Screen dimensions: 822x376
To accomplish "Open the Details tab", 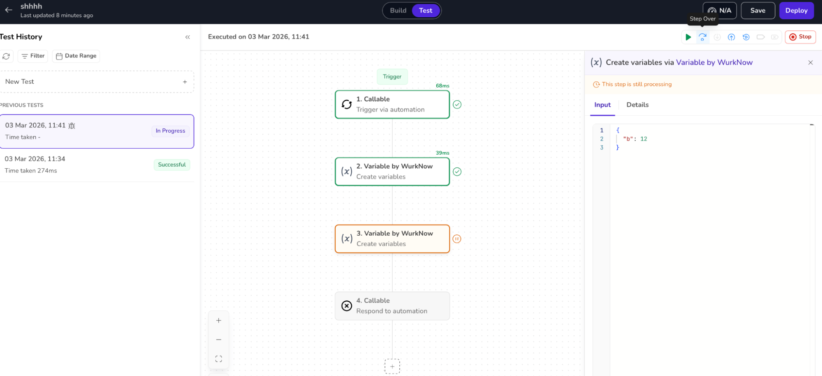I will [637, 105].
